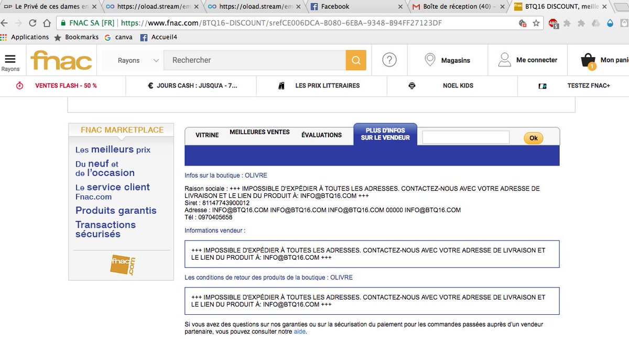Click the Magasins link
The image size is (629, 352).
click(x=456, y=60)
